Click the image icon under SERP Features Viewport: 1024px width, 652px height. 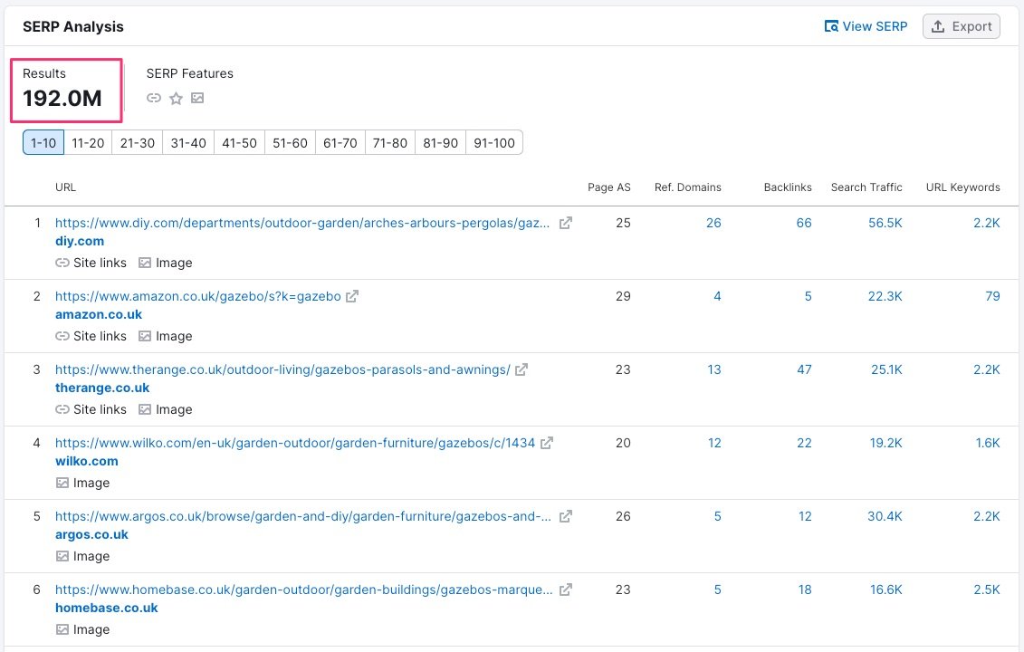click(197, 98)
